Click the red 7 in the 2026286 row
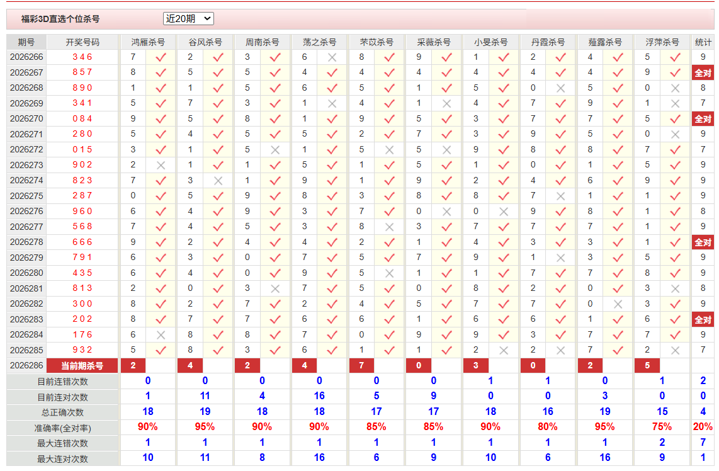The height and width of the screenshot is (471, 719). tap(362, 365)
